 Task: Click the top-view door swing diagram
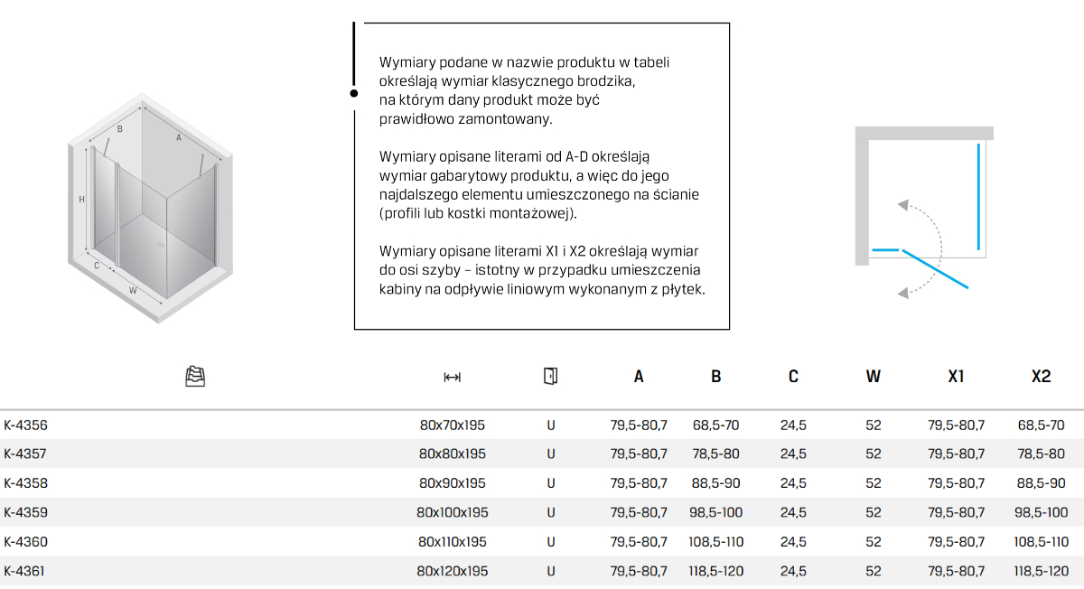pyautogui.click(x=923, y=212)
